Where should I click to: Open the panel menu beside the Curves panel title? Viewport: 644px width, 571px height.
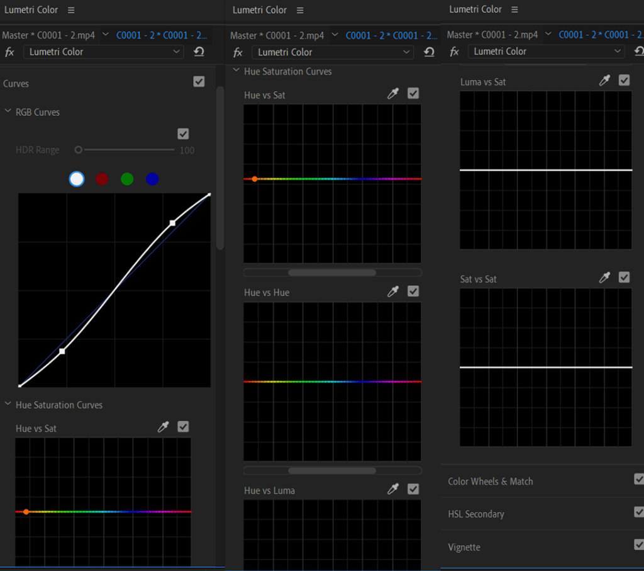point(71,10)
